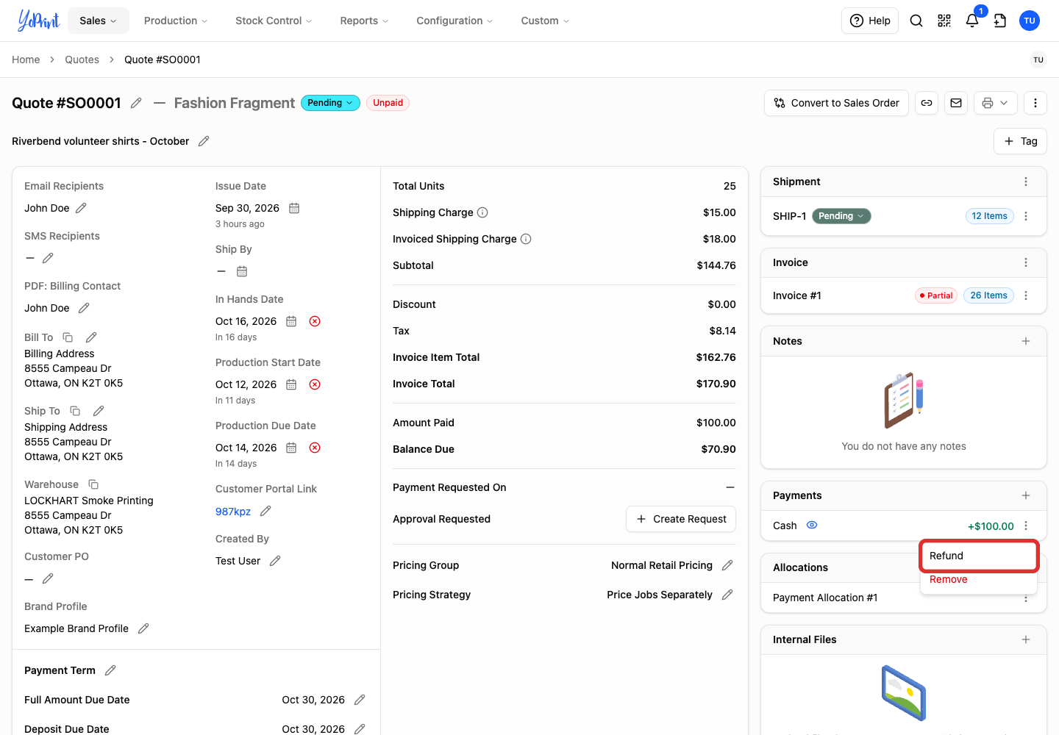Add an internal file
The image size is (1059, 735).
click(x=1026, y=639)
